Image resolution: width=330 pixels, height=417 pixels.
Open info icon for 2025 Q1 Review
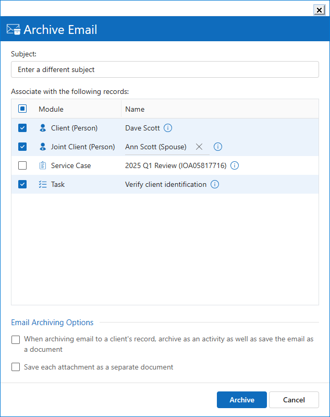(x=235, y=165)
